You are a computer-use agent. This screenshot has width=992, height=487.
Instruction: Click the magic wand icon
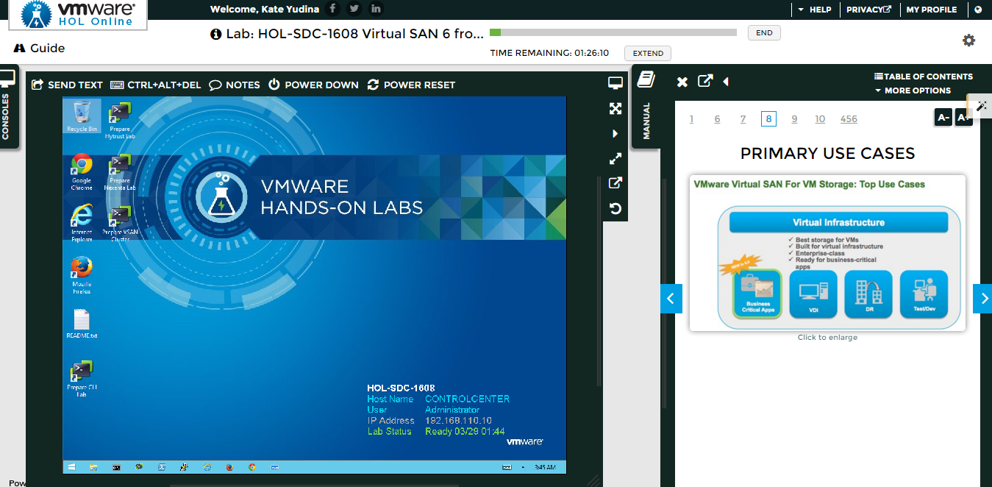[x=981, y=106]
